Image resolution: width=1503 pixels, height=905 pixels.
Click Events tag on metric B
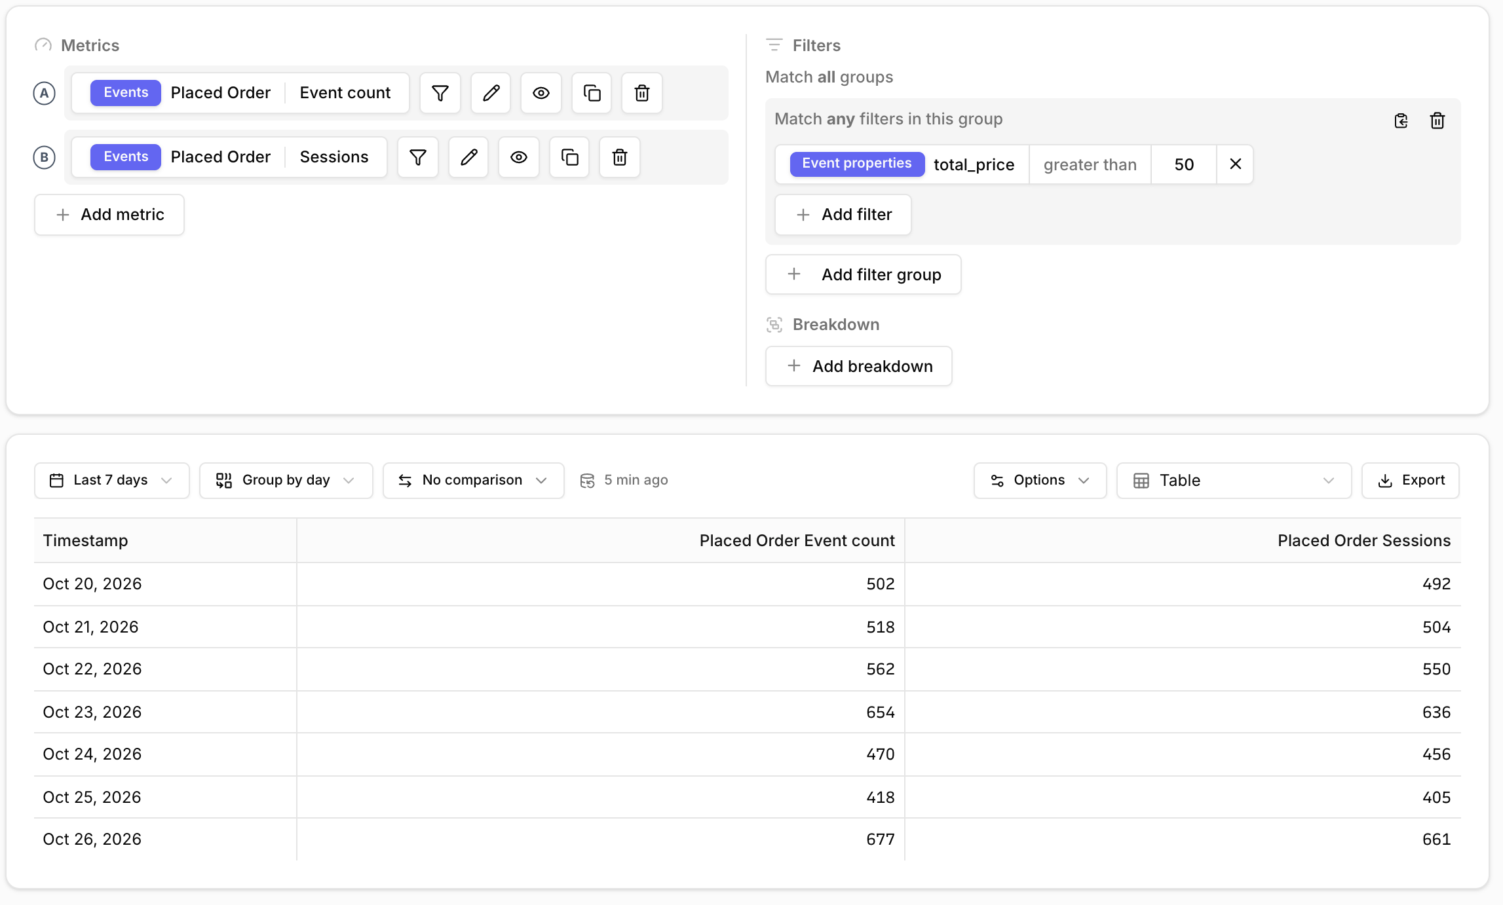[x=126, y=157]
